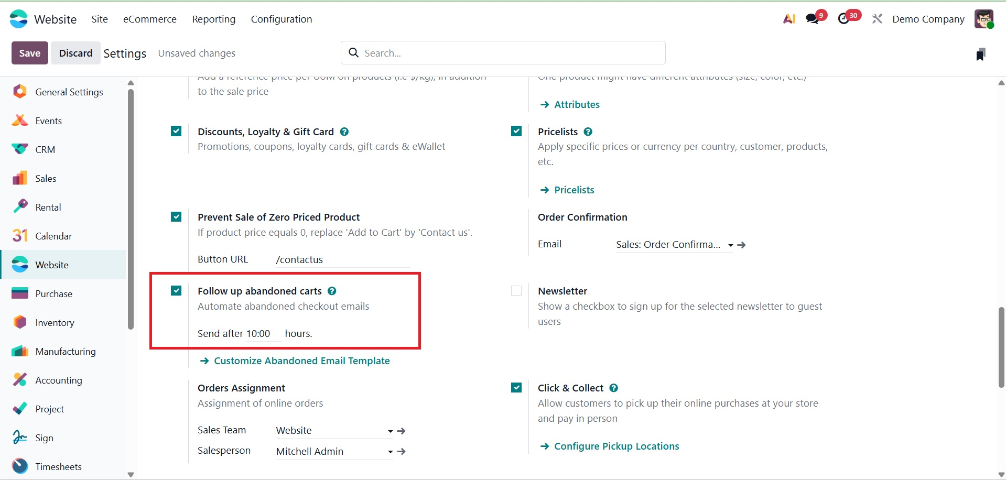Image resolution: width=1006 pixels, height=480 pixels.
Task: Open the activities clock icon
Action: [844, 19]
